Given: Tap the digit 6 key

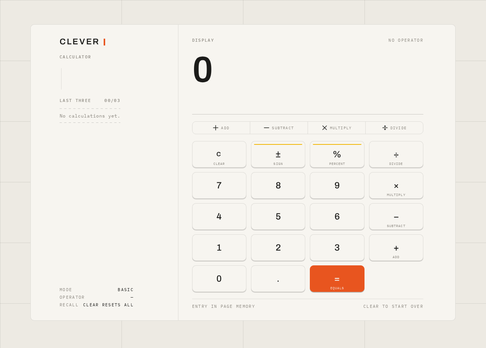Looking at the screenshot, I should [337, 216].
